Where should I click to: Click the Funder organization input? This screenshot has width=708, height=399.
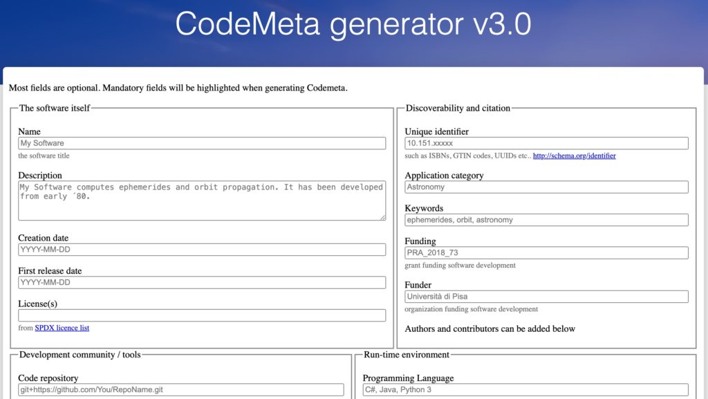(546, 297)
